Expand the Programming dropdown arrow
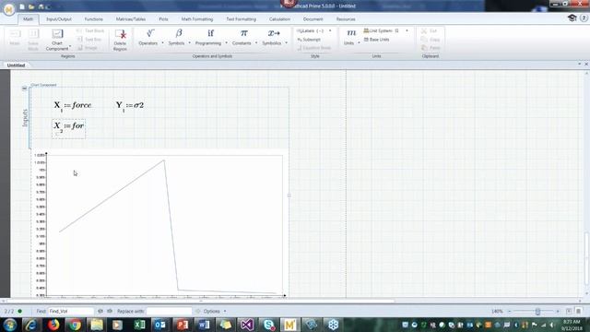 point(226,43)
